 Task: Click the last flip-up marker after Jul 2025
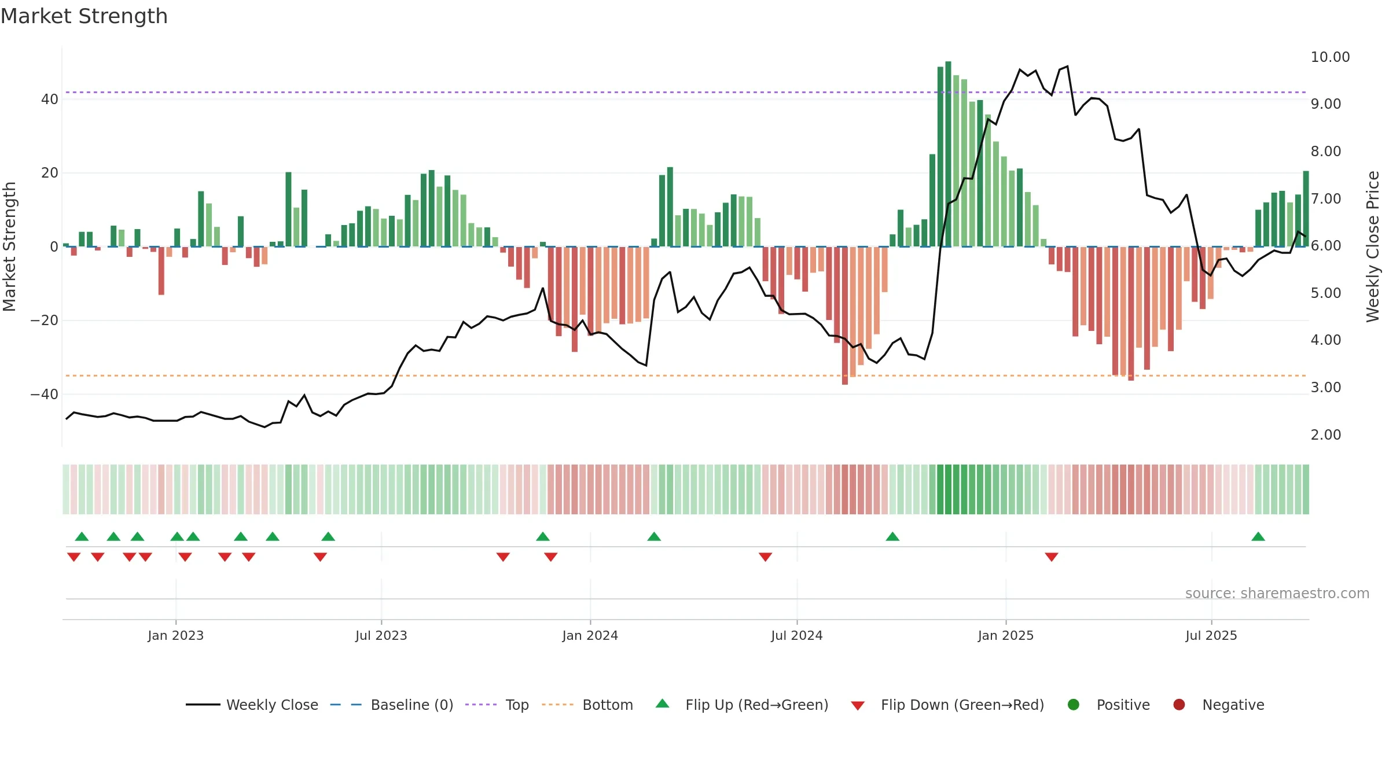pos(1258,536)
